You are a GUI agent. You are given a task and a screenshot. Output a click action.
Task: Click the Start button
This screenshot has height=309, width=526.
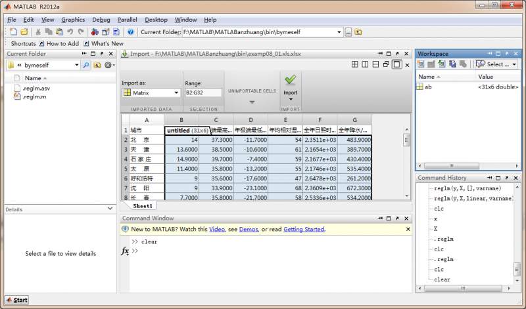click(17, 300)
